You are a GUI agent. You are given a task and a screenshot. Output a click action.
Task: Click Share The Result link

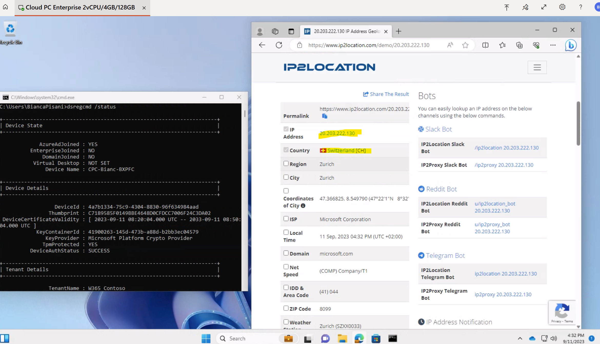386,94
